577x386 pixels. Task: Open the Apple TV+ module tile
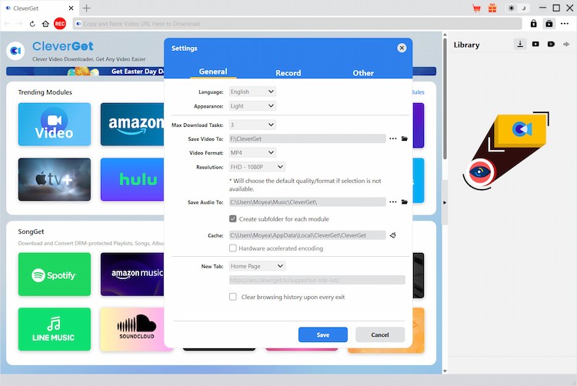click(55, 179)
